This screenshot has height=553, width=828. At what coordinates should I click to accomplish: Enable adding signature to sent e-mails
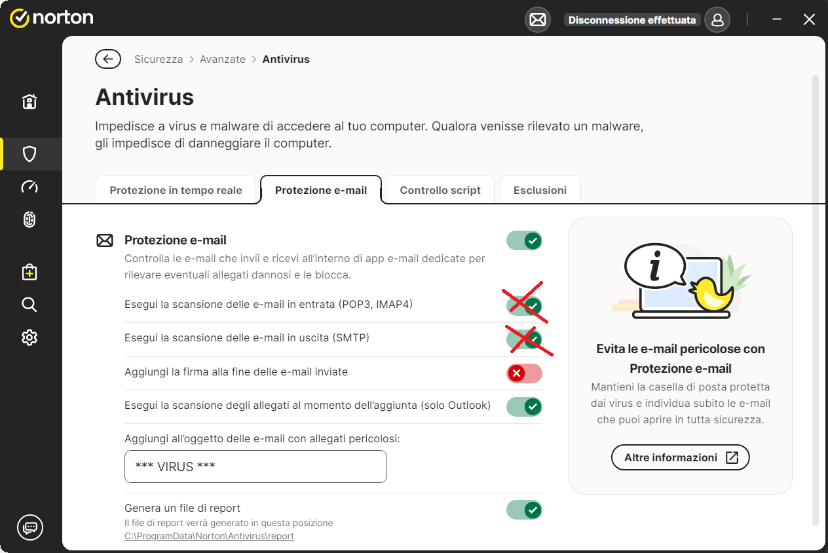tap(524, 373)
